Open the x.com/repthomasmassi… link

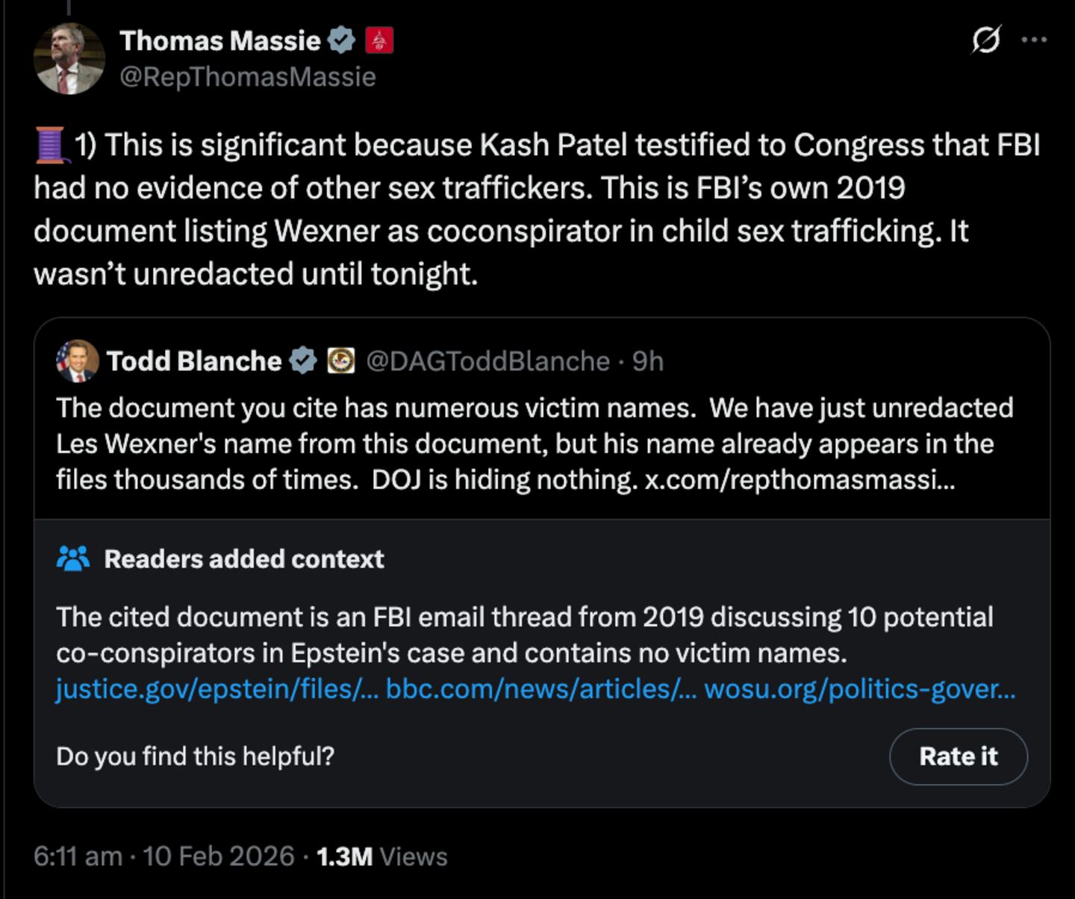click(x=800, y=479)
